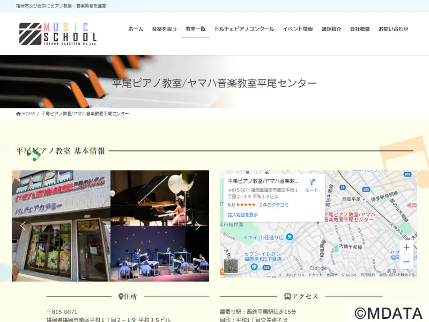Open キーボード ショートカット on map footer

(300, 275)
